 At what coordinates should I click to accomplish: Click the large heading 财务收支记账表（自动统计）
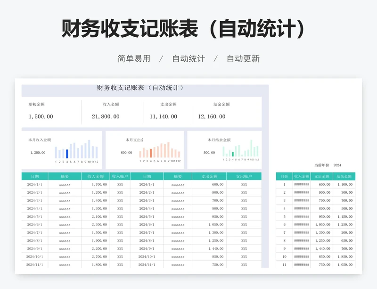[x=183, y=29]
